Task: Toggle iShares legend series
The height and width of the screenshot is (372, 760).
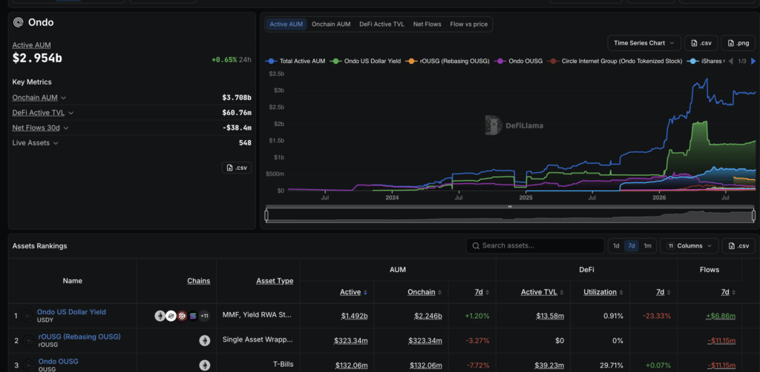Action: point(706,62)
